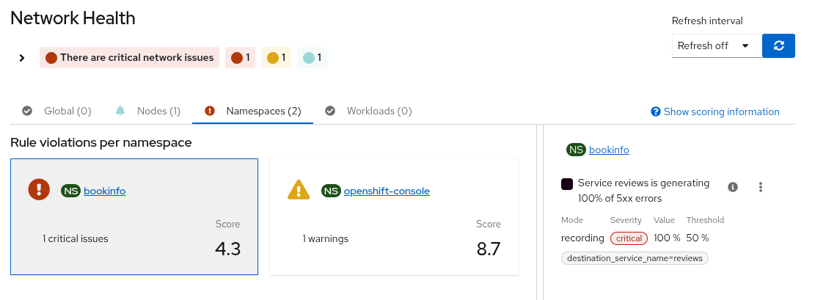Viewport: 815px width, 300px height.
Task: Click the blue refresh button
Action: (x=778, y=45)
